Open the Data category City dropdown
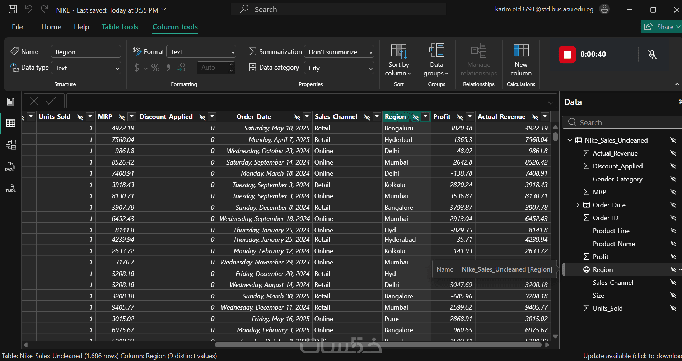The width and height of the screenshot is (682, 361). coord(339,68)
